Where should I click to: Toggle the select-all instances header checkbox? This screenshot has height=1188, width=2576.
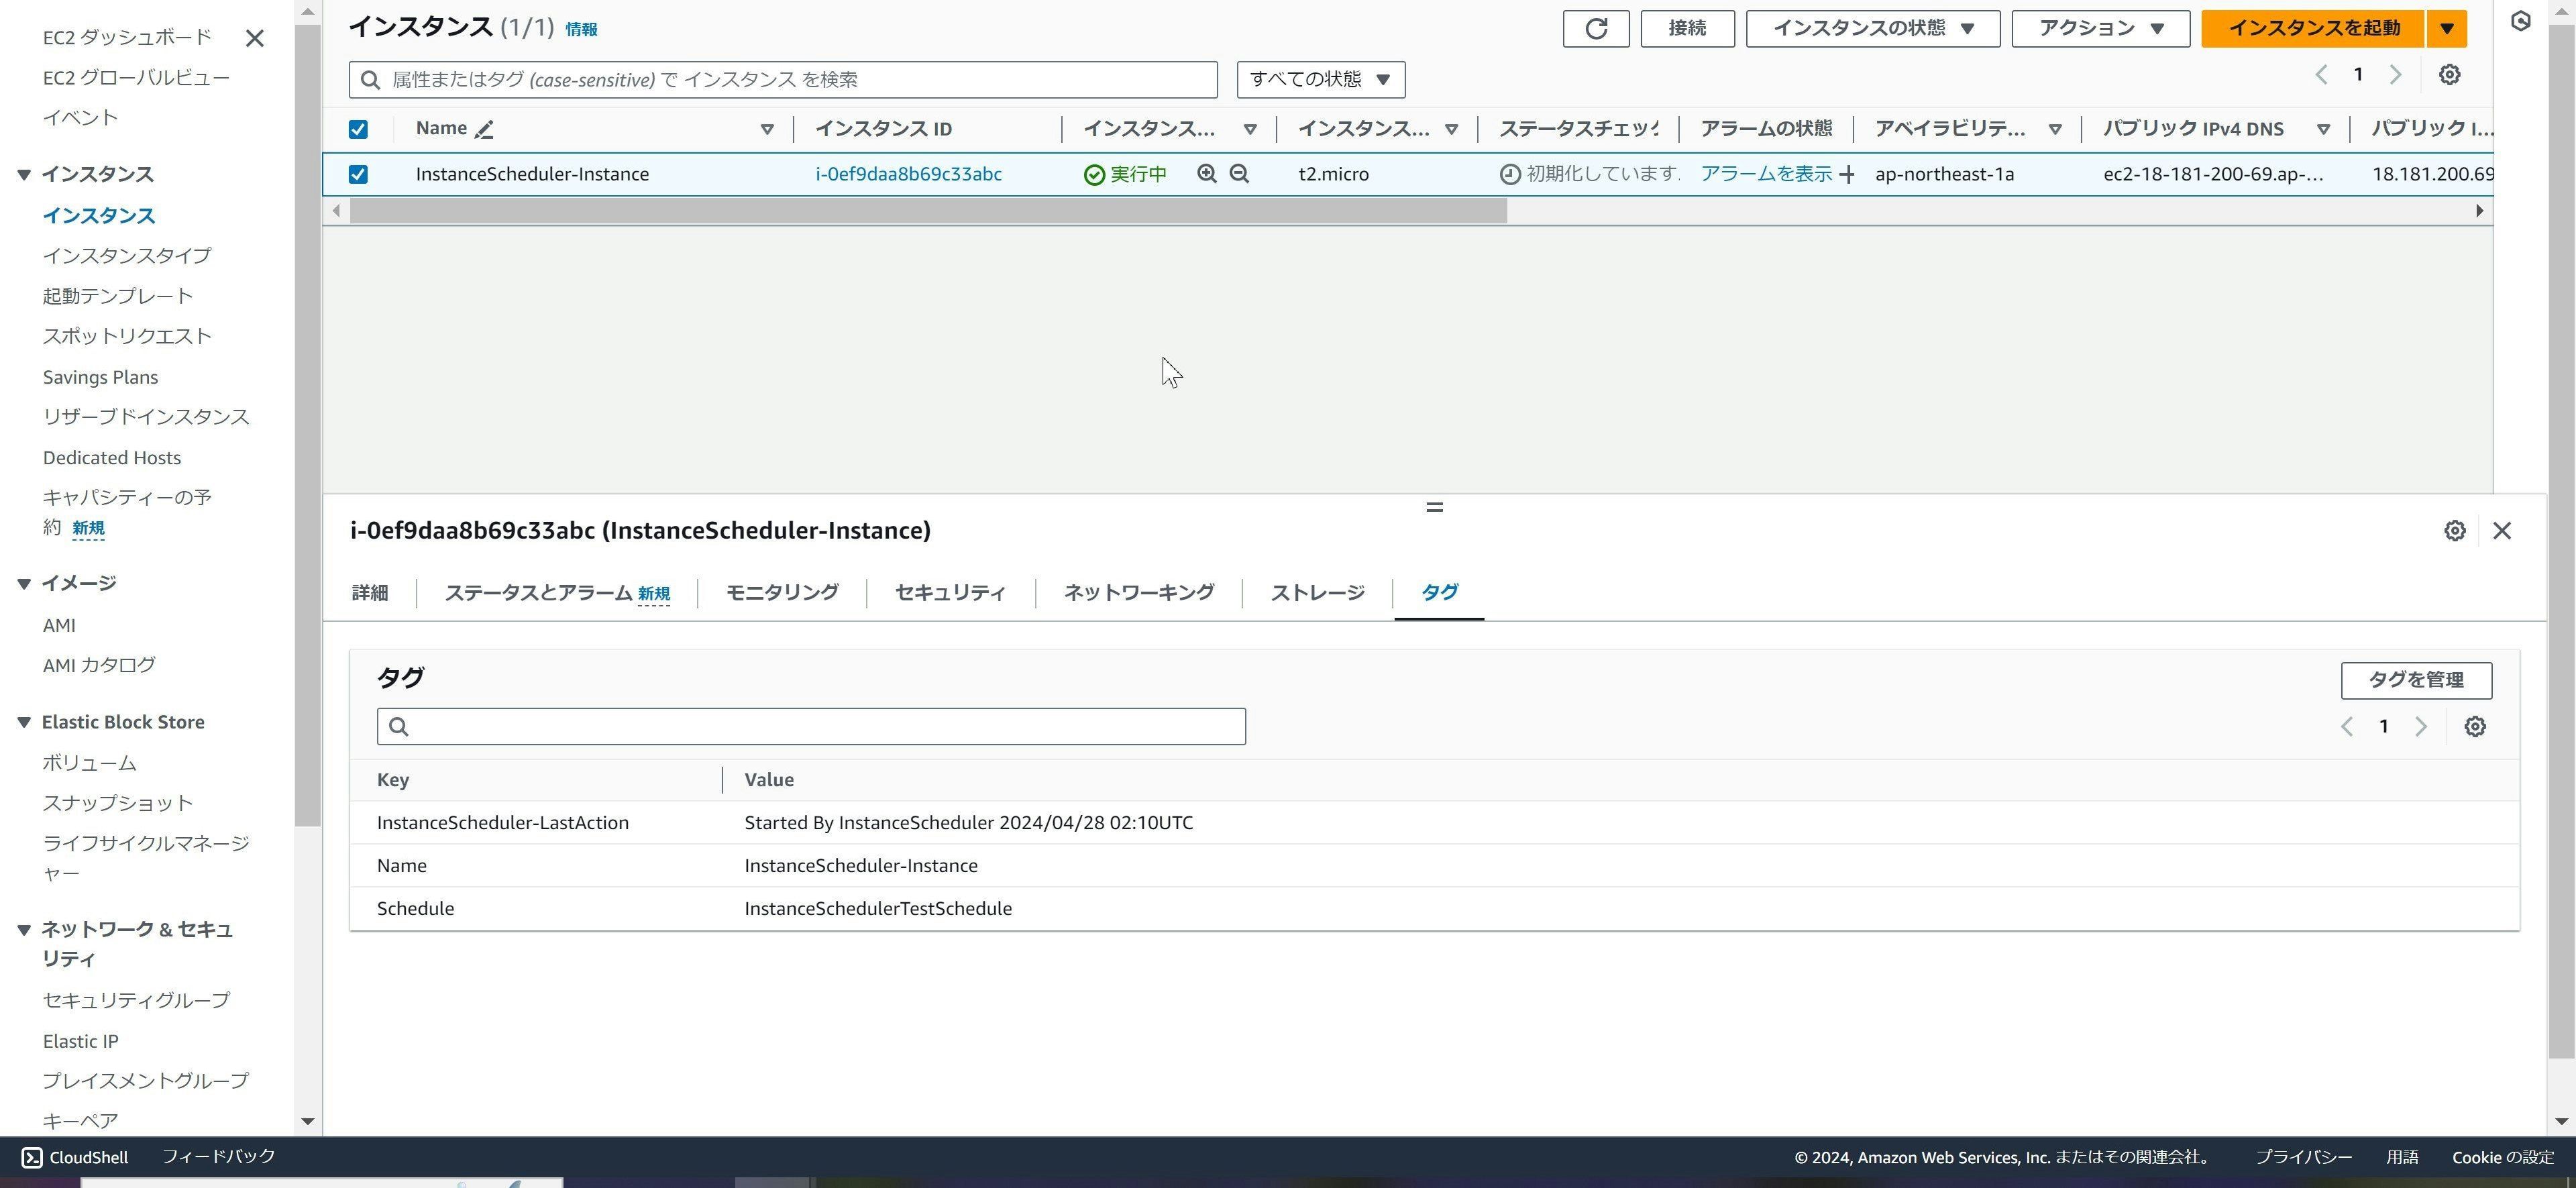pyautogui.click(x=358, y=129)
